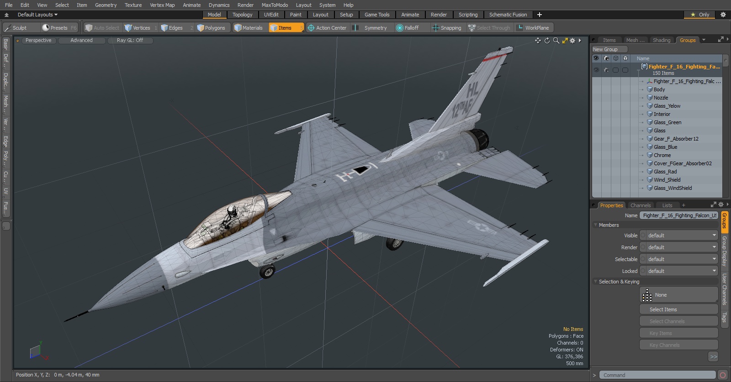Click the group Name input field
The height and width of the screenshot is (382, 731).
pos(679,215)
